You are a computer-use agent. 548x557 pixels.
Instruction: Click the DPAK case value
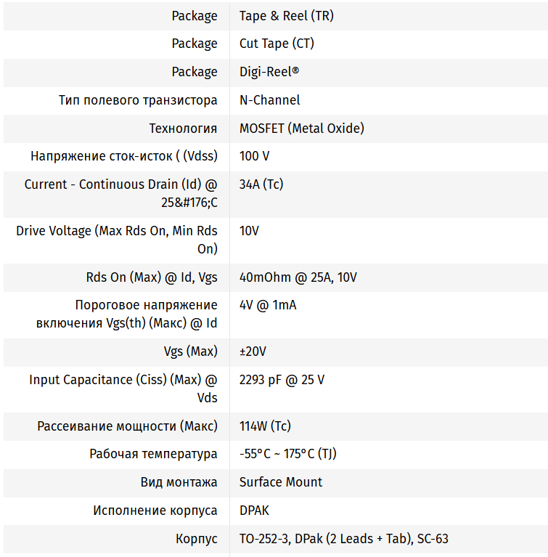tap(254, 511)
